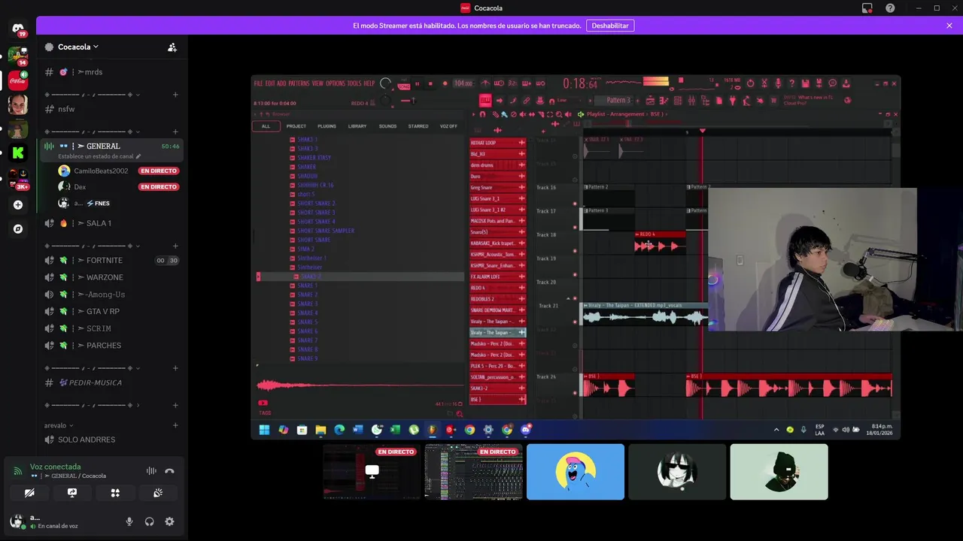The image size is (963, 541).
Task: Open second EN DIRECTO stream thumbnail
Action: 473,472
